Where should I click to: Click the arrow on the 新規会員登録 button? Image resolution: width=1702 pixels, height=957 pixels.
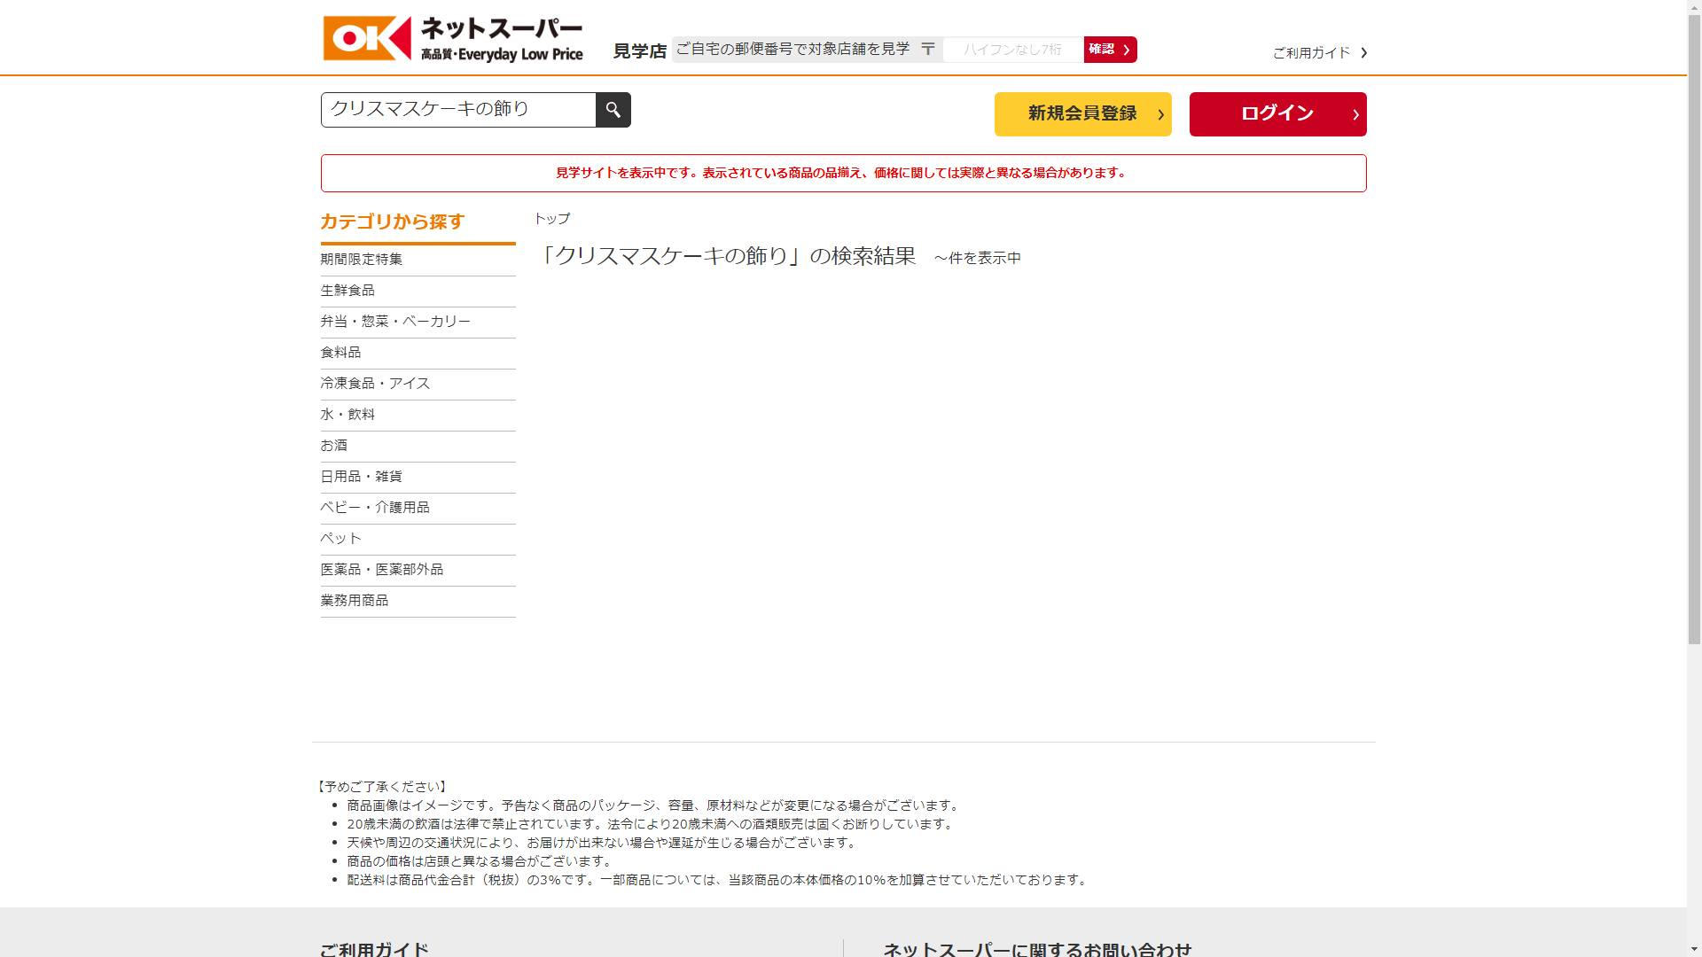click(x=1160, y=114)
